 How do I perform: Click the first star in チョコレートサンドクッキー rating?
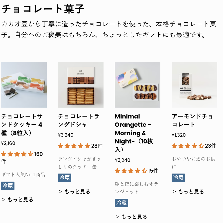(3, 154)
